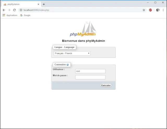Open the Chrome profile avatar
This screenshot has height=129, width=167.
pyautogui.click(x=158, y=10)
